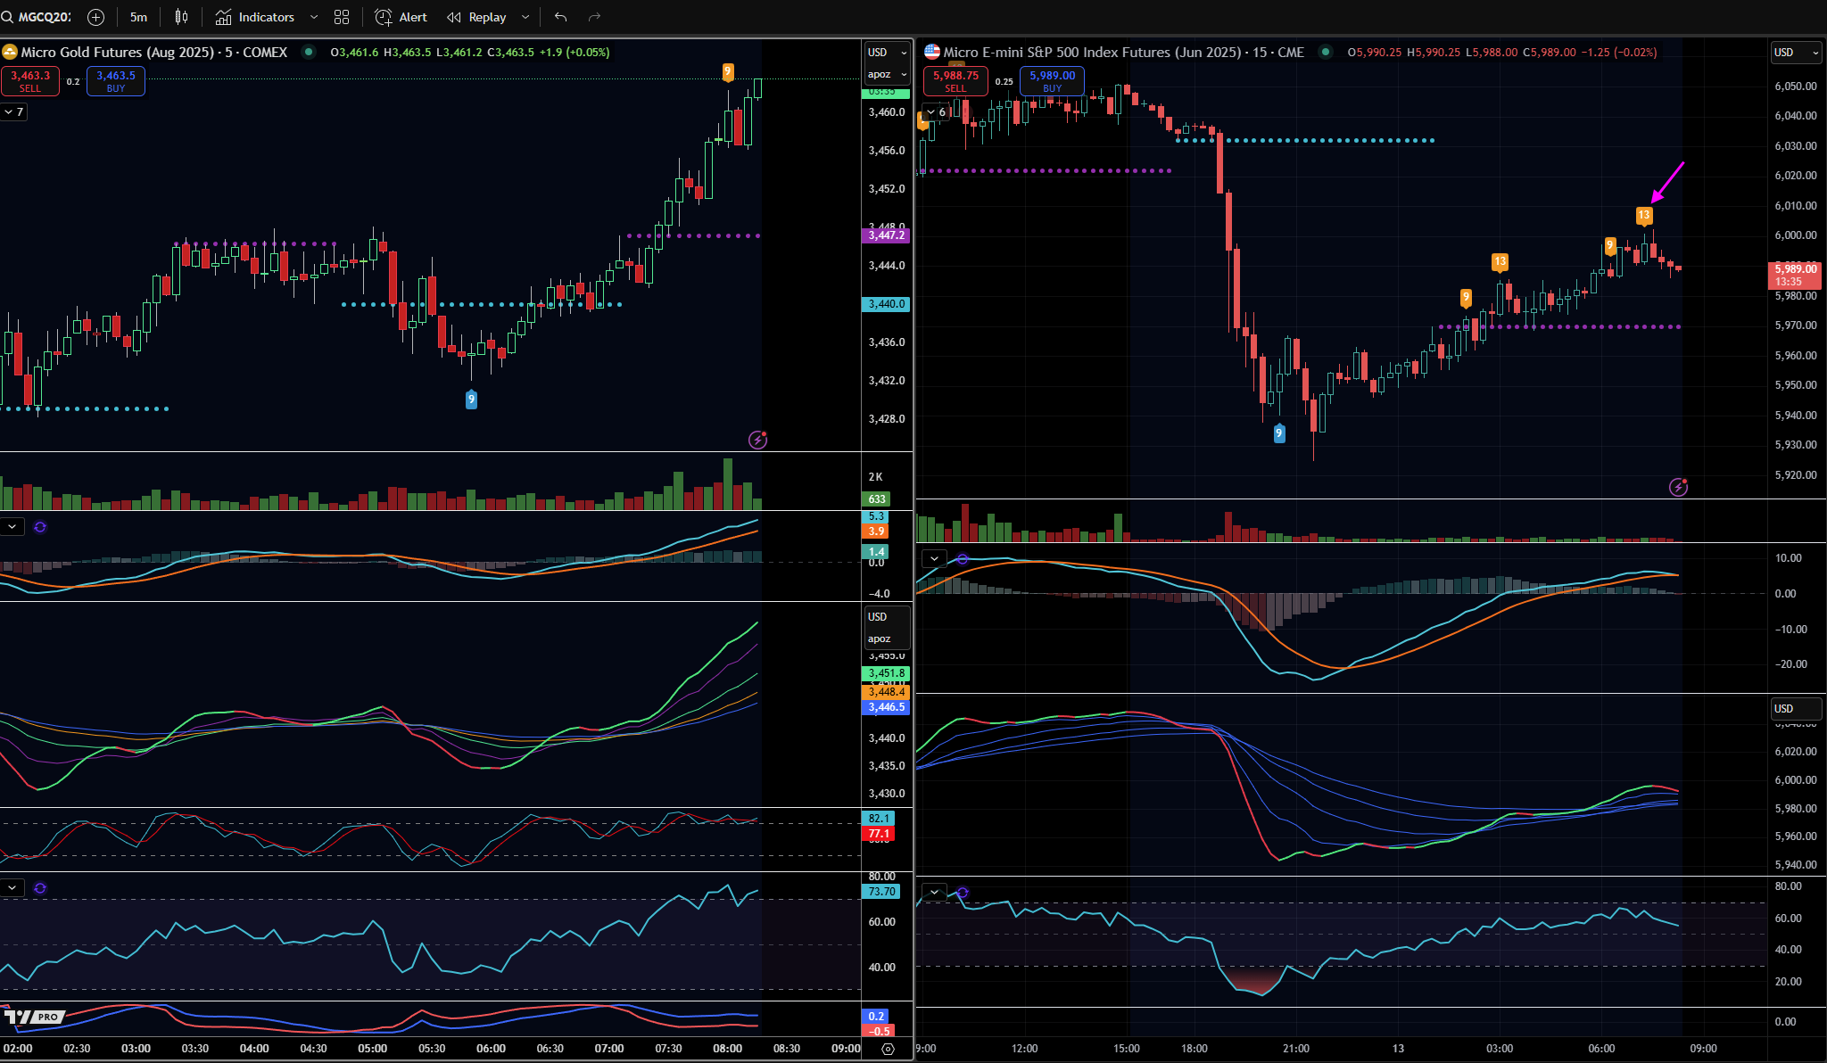Collapse the S&P chart legend showing 6
1827x1063 pixels.
coord(936,112)
